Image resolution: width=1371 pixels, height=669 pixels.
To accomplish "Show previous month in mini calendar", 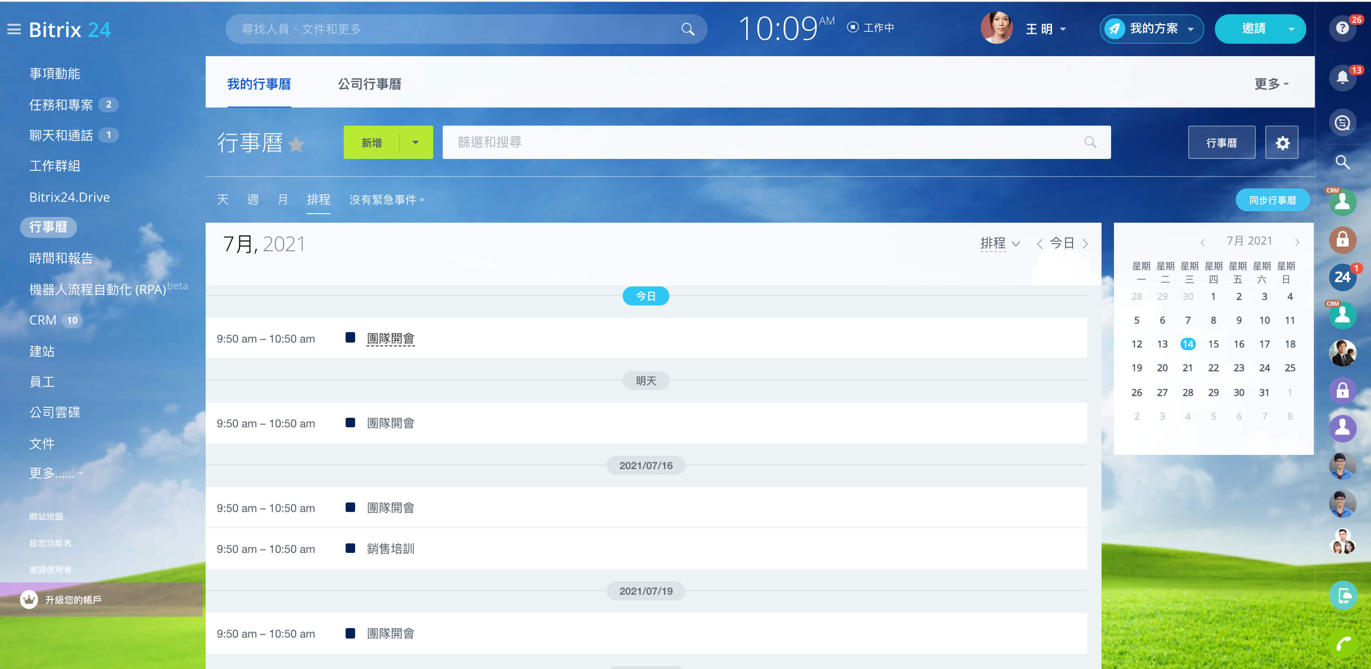I will click(1202, 242).
